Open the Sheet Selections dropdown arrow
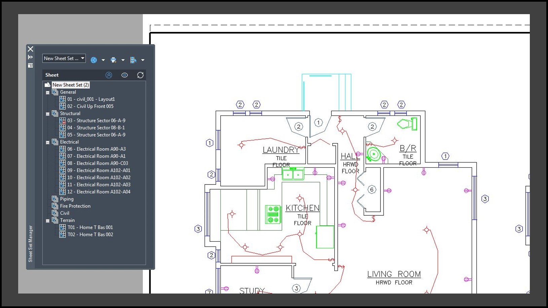 [x=143, y=60]
